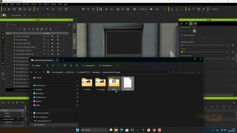Open the green checker material tab in Modify
The height and width of the screenshot is (133, 237).
coord(191,23)
